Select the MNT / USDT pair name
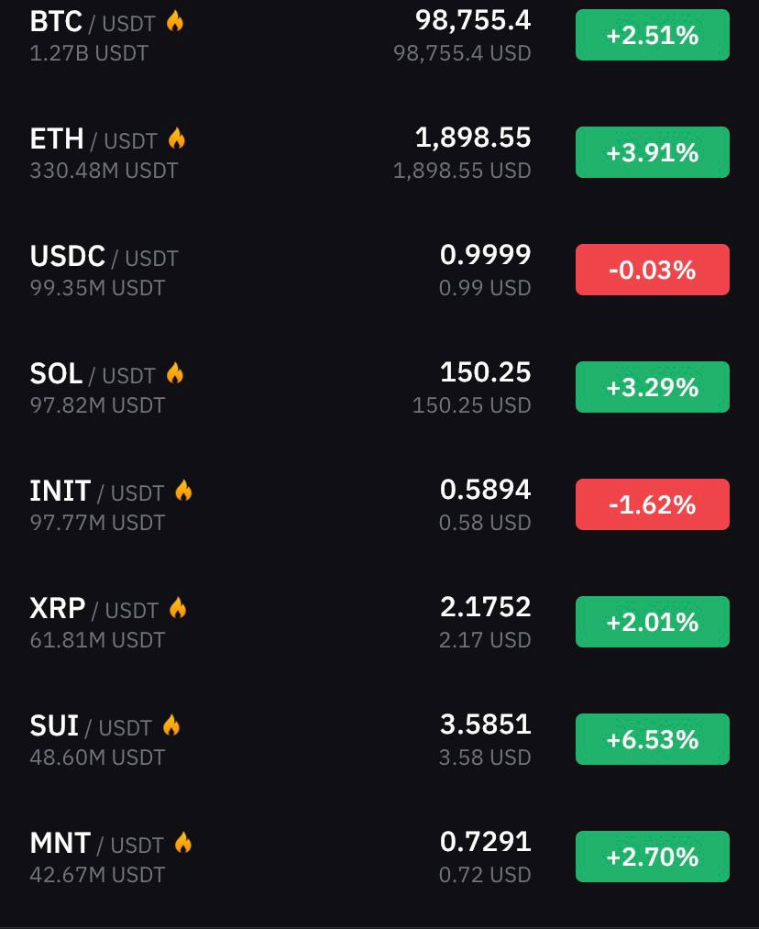759x929 pixels. (x=96, y=844)
